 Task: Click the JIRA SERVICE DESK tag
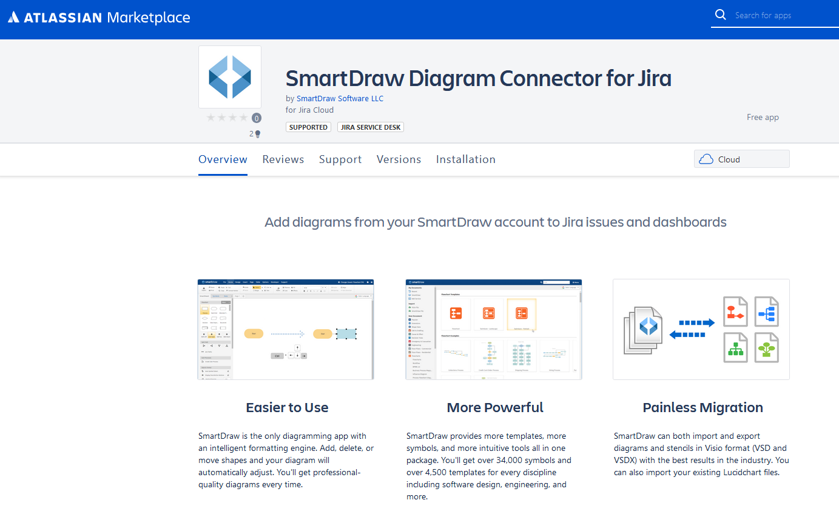coord(370,127)
